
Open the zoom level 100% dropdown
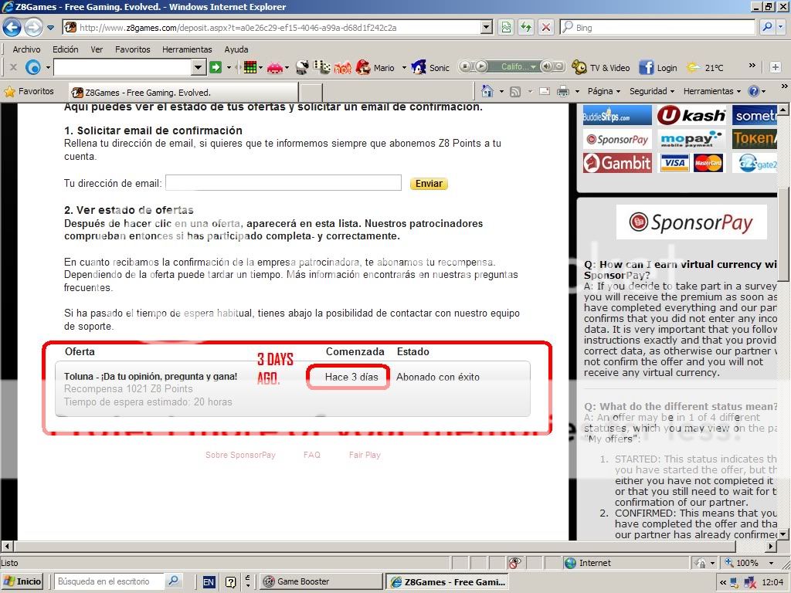(x=751, y=563)
